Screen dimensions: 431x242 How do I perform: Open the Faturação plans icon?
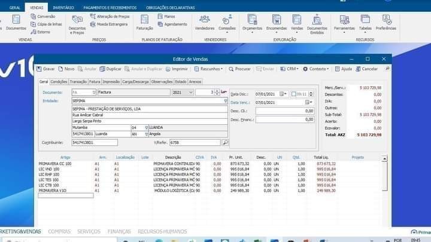(x=145, y=22)
